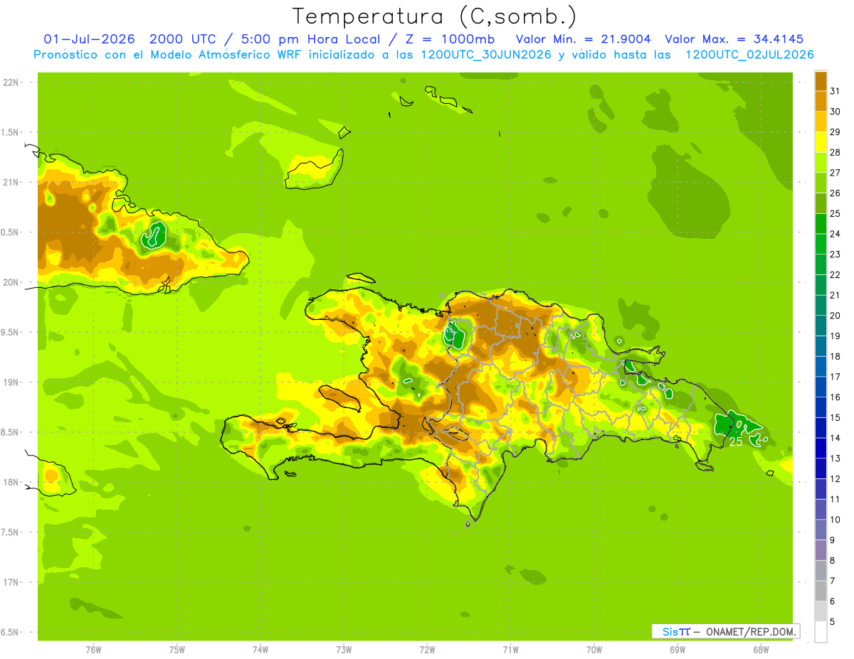Click 'Valor Min. = 21.9004' text
This screenshot has width=854, height=659.
click(x=583, y=39)
